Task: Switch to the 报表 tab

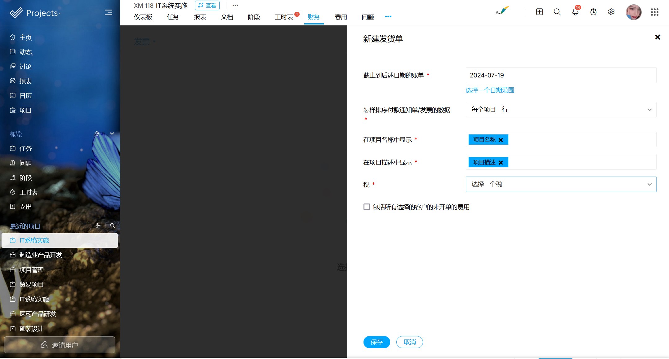Action: [200, 17]
